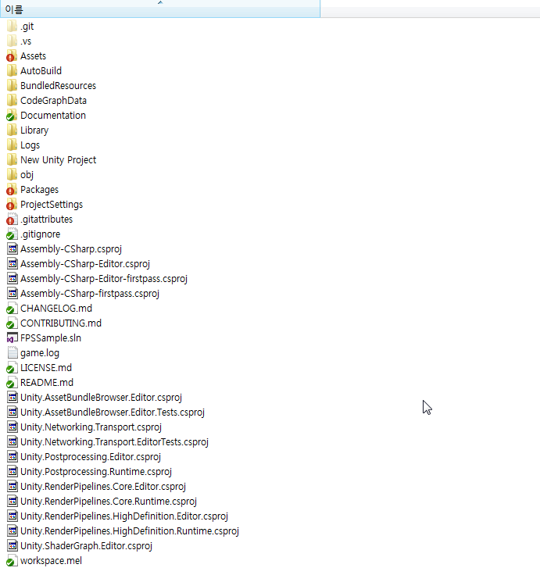Click the FPSSample.sln Visual Studio icon
The width and height of the screenshot is (540, 575).
coord(13,338)
